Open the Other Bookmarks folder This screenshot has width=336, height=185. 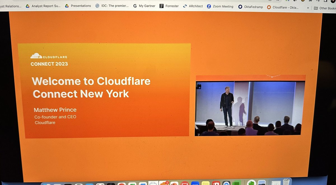click(325, 8)
